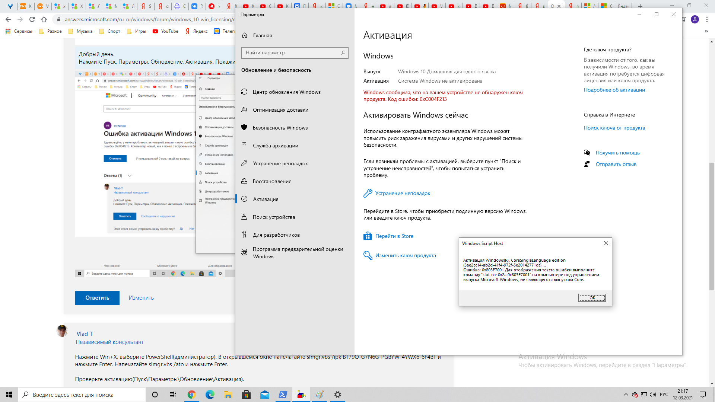Open YouTube bookmark
715x402 pixels.
[165, 31]
